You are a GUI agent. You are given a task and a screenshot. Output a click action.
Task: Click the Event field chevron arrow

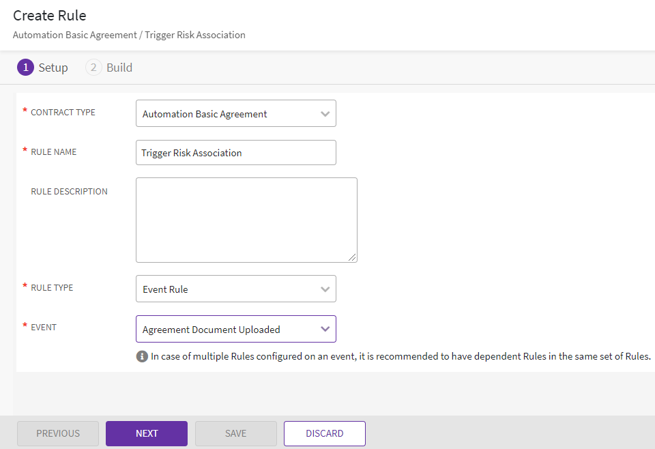tap(325, 330)
